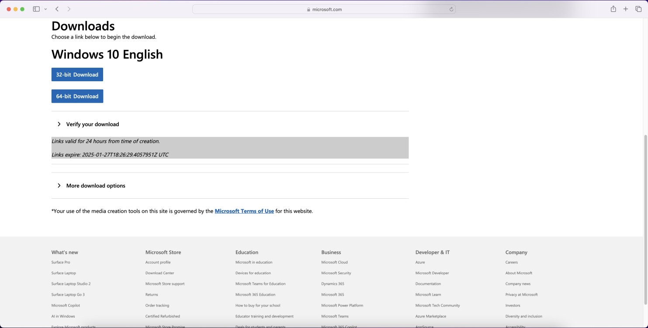Open Microsoft 365 Education link
Image resolution: width=648 pixels, height=328 pixels.
point(256,295)
